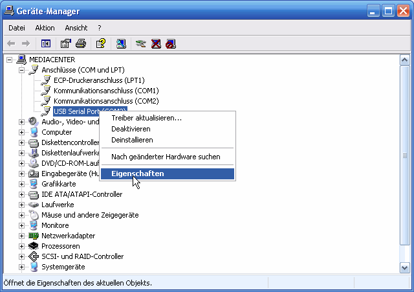Choose Treiber aktualisieren... from context menu
The height and width of the screenshot is (292, 414).
[x=146, y=118]
